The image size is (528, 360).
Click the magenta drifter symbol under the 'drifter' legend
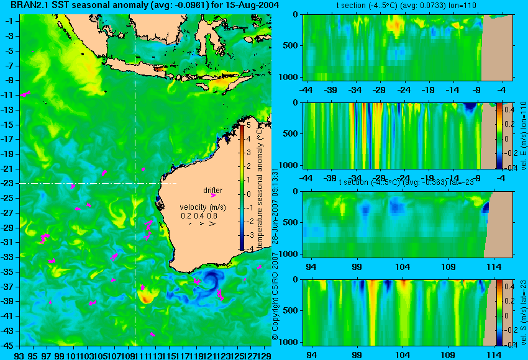point(213,195)
